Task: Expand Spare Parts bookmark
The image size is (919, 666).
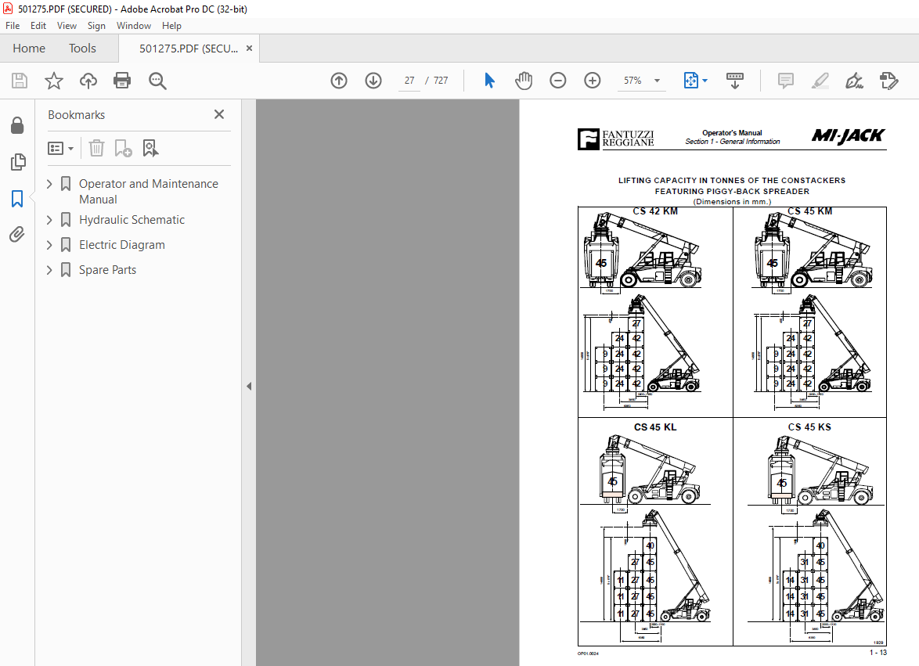Action: 49,270
